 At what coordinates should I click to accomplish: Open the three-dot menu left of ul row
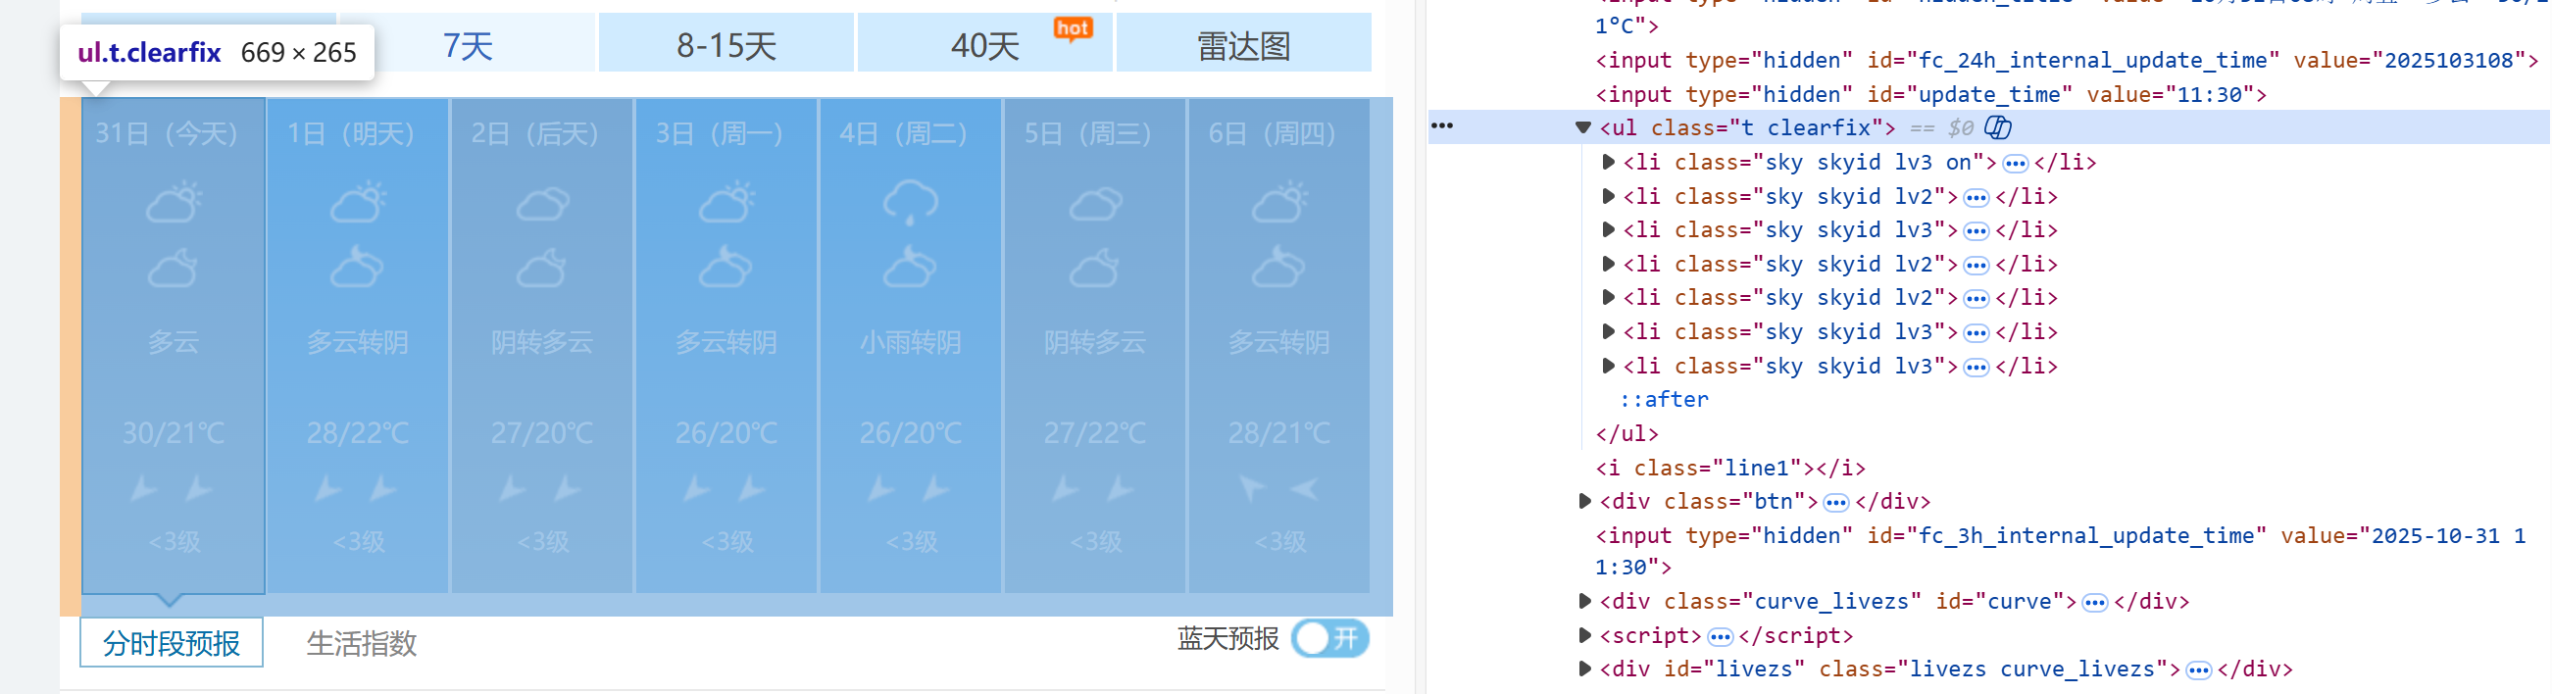pos(1442,125)
